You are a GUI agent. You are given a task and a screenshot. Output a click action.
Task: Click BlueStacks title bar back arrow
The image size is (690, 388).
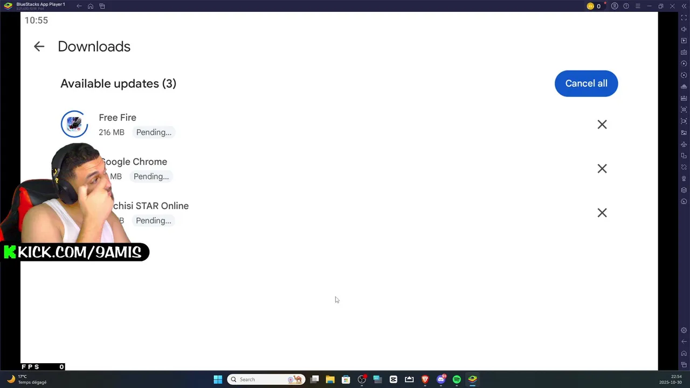pos(79,6)
